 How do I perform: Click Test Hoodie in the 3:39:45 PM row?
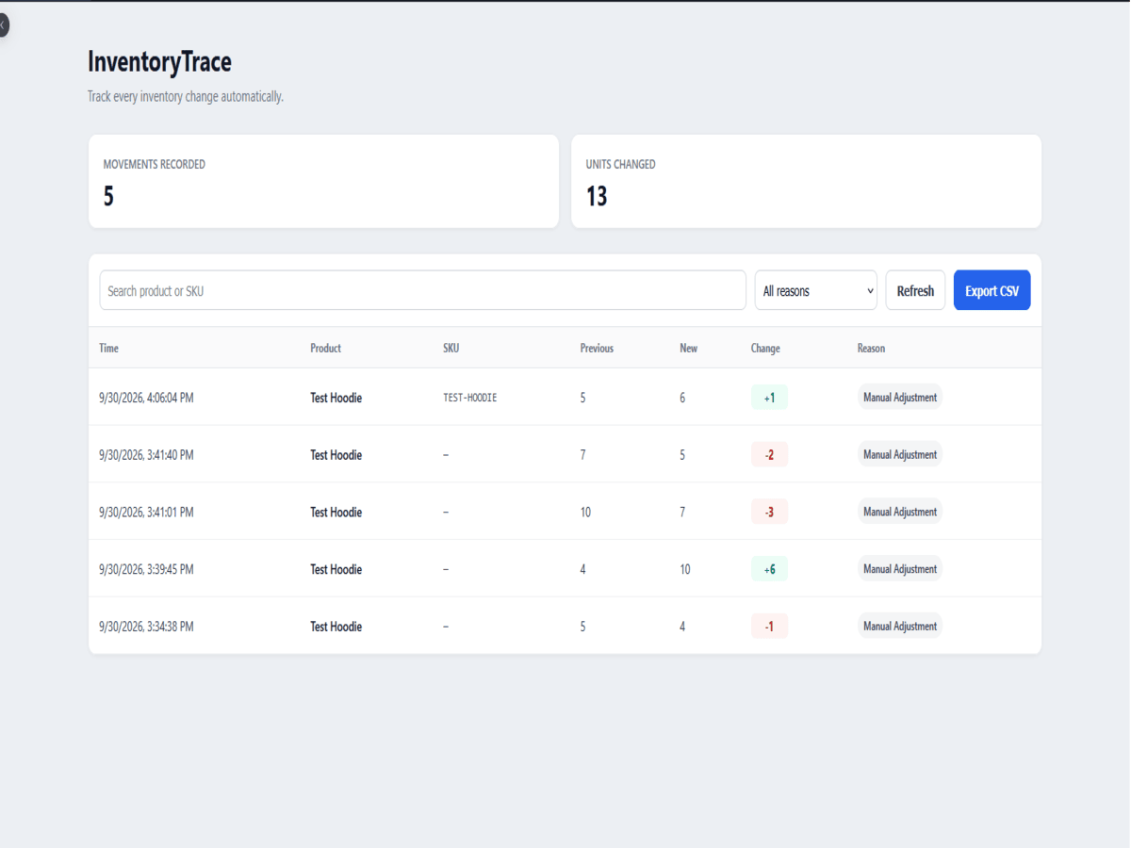click(336, 569)
